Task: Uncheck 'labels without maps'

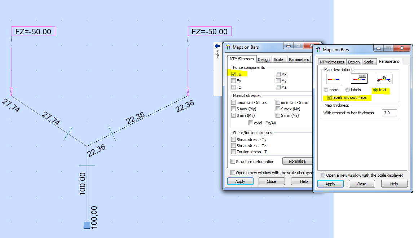Action: coord(329,97)
